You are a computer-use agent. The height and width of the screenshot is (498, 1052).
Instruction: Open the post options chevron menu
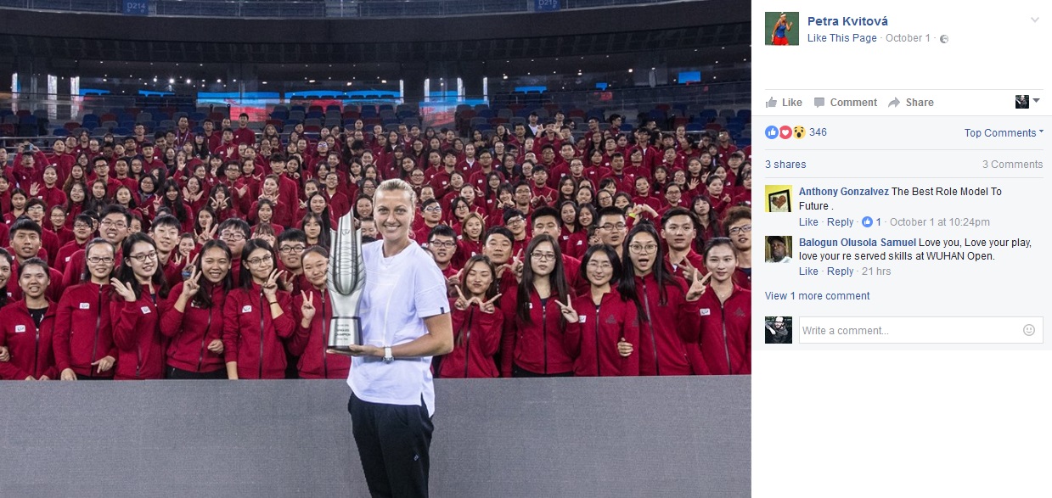(1035, 20)
